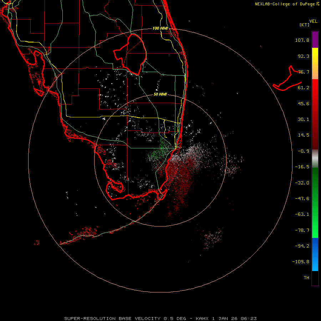321x321 pixels.
Task: Click the -94.2 legend value
Action: (x=302, y=246)
